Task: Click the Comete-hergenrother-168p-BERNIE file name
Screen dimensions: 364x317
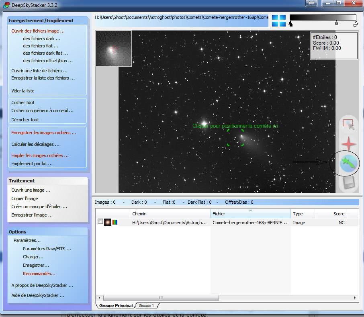Action: 249,223
